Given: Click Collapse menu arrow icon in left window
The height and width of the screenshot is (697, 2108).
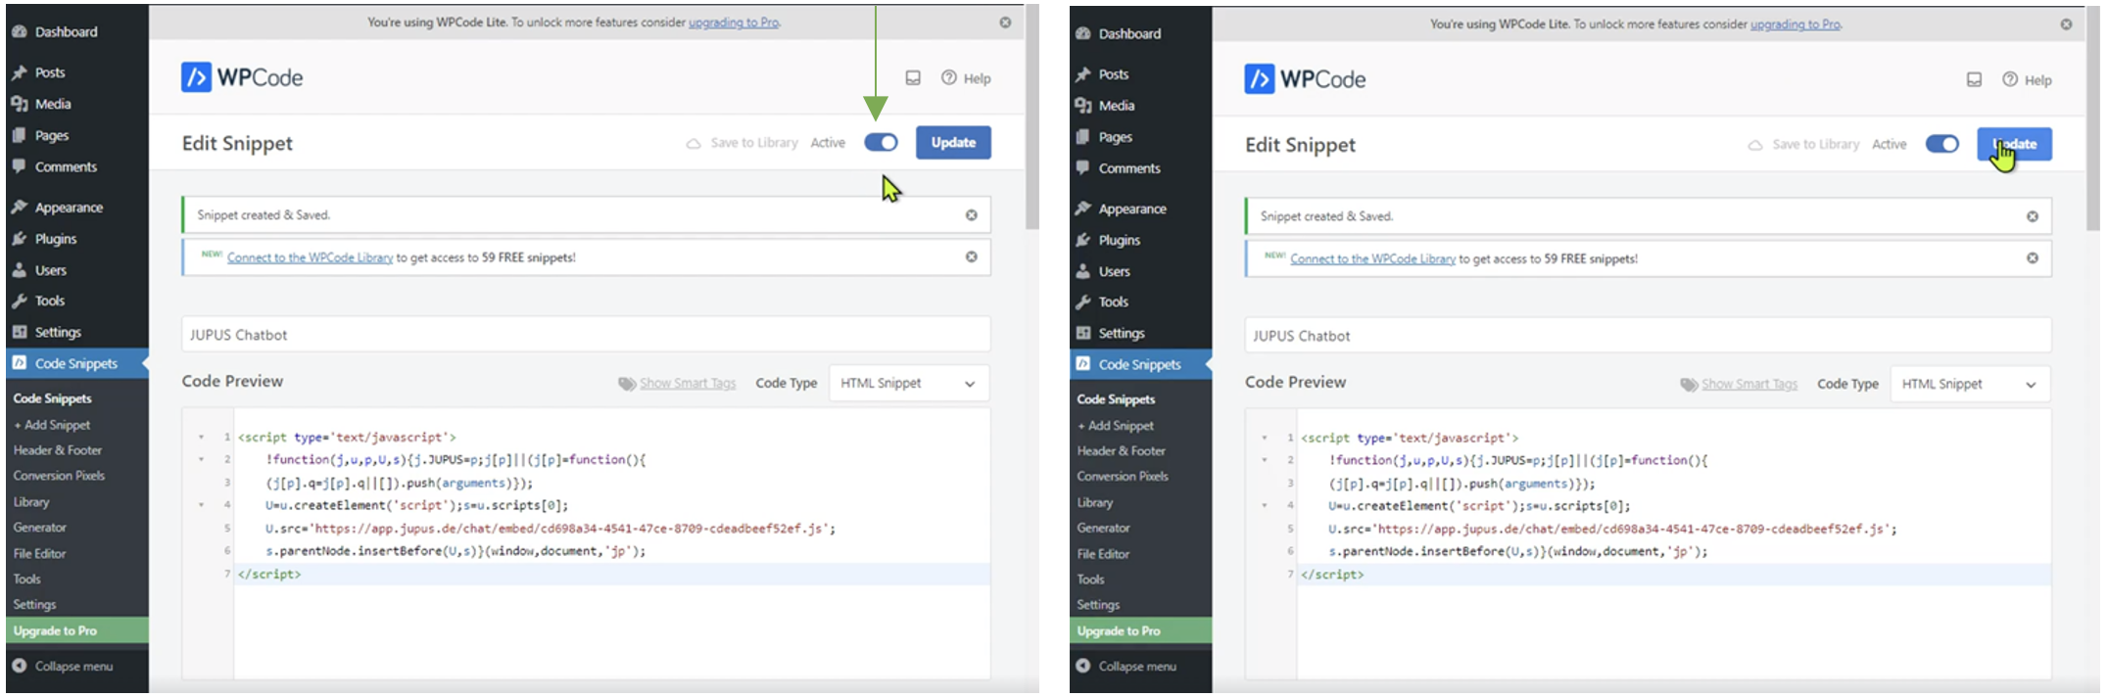Looking at the screenshot, I should (19, 666).
